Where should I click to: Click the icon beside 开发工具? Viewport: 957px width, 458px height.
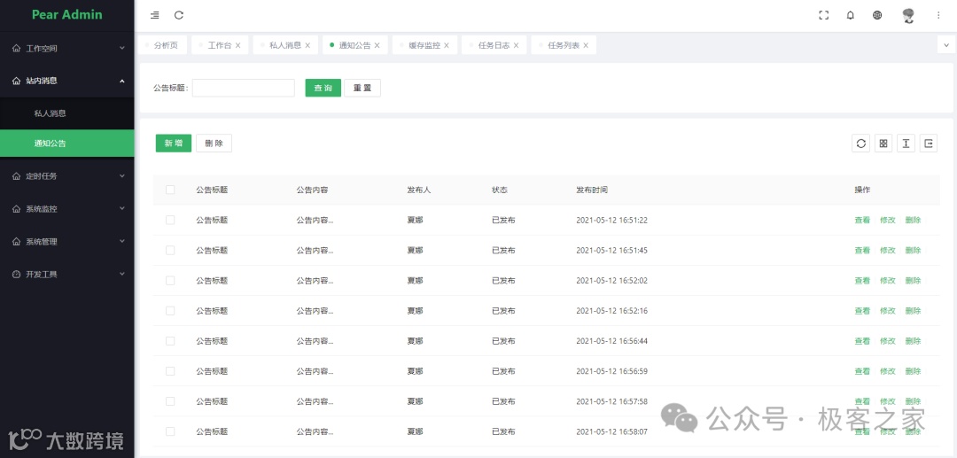point(17,275)
